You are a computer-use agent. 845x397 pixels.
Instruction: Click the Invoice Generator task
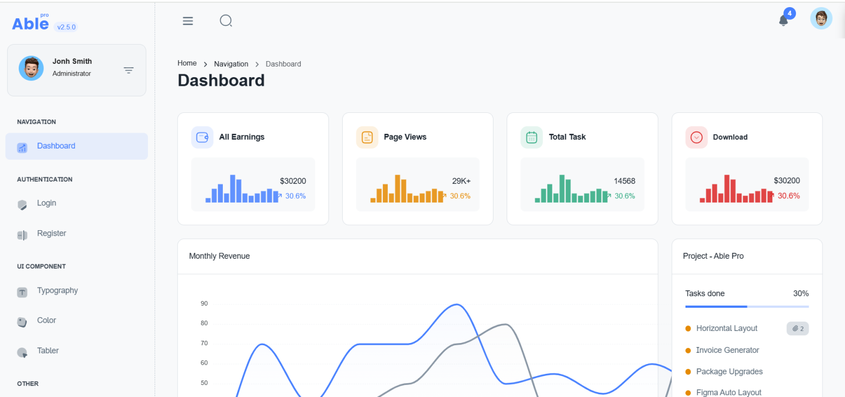727,350
